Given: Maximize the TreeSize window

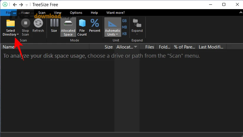Looking at the screenshot, I should [x=224, y=5].
